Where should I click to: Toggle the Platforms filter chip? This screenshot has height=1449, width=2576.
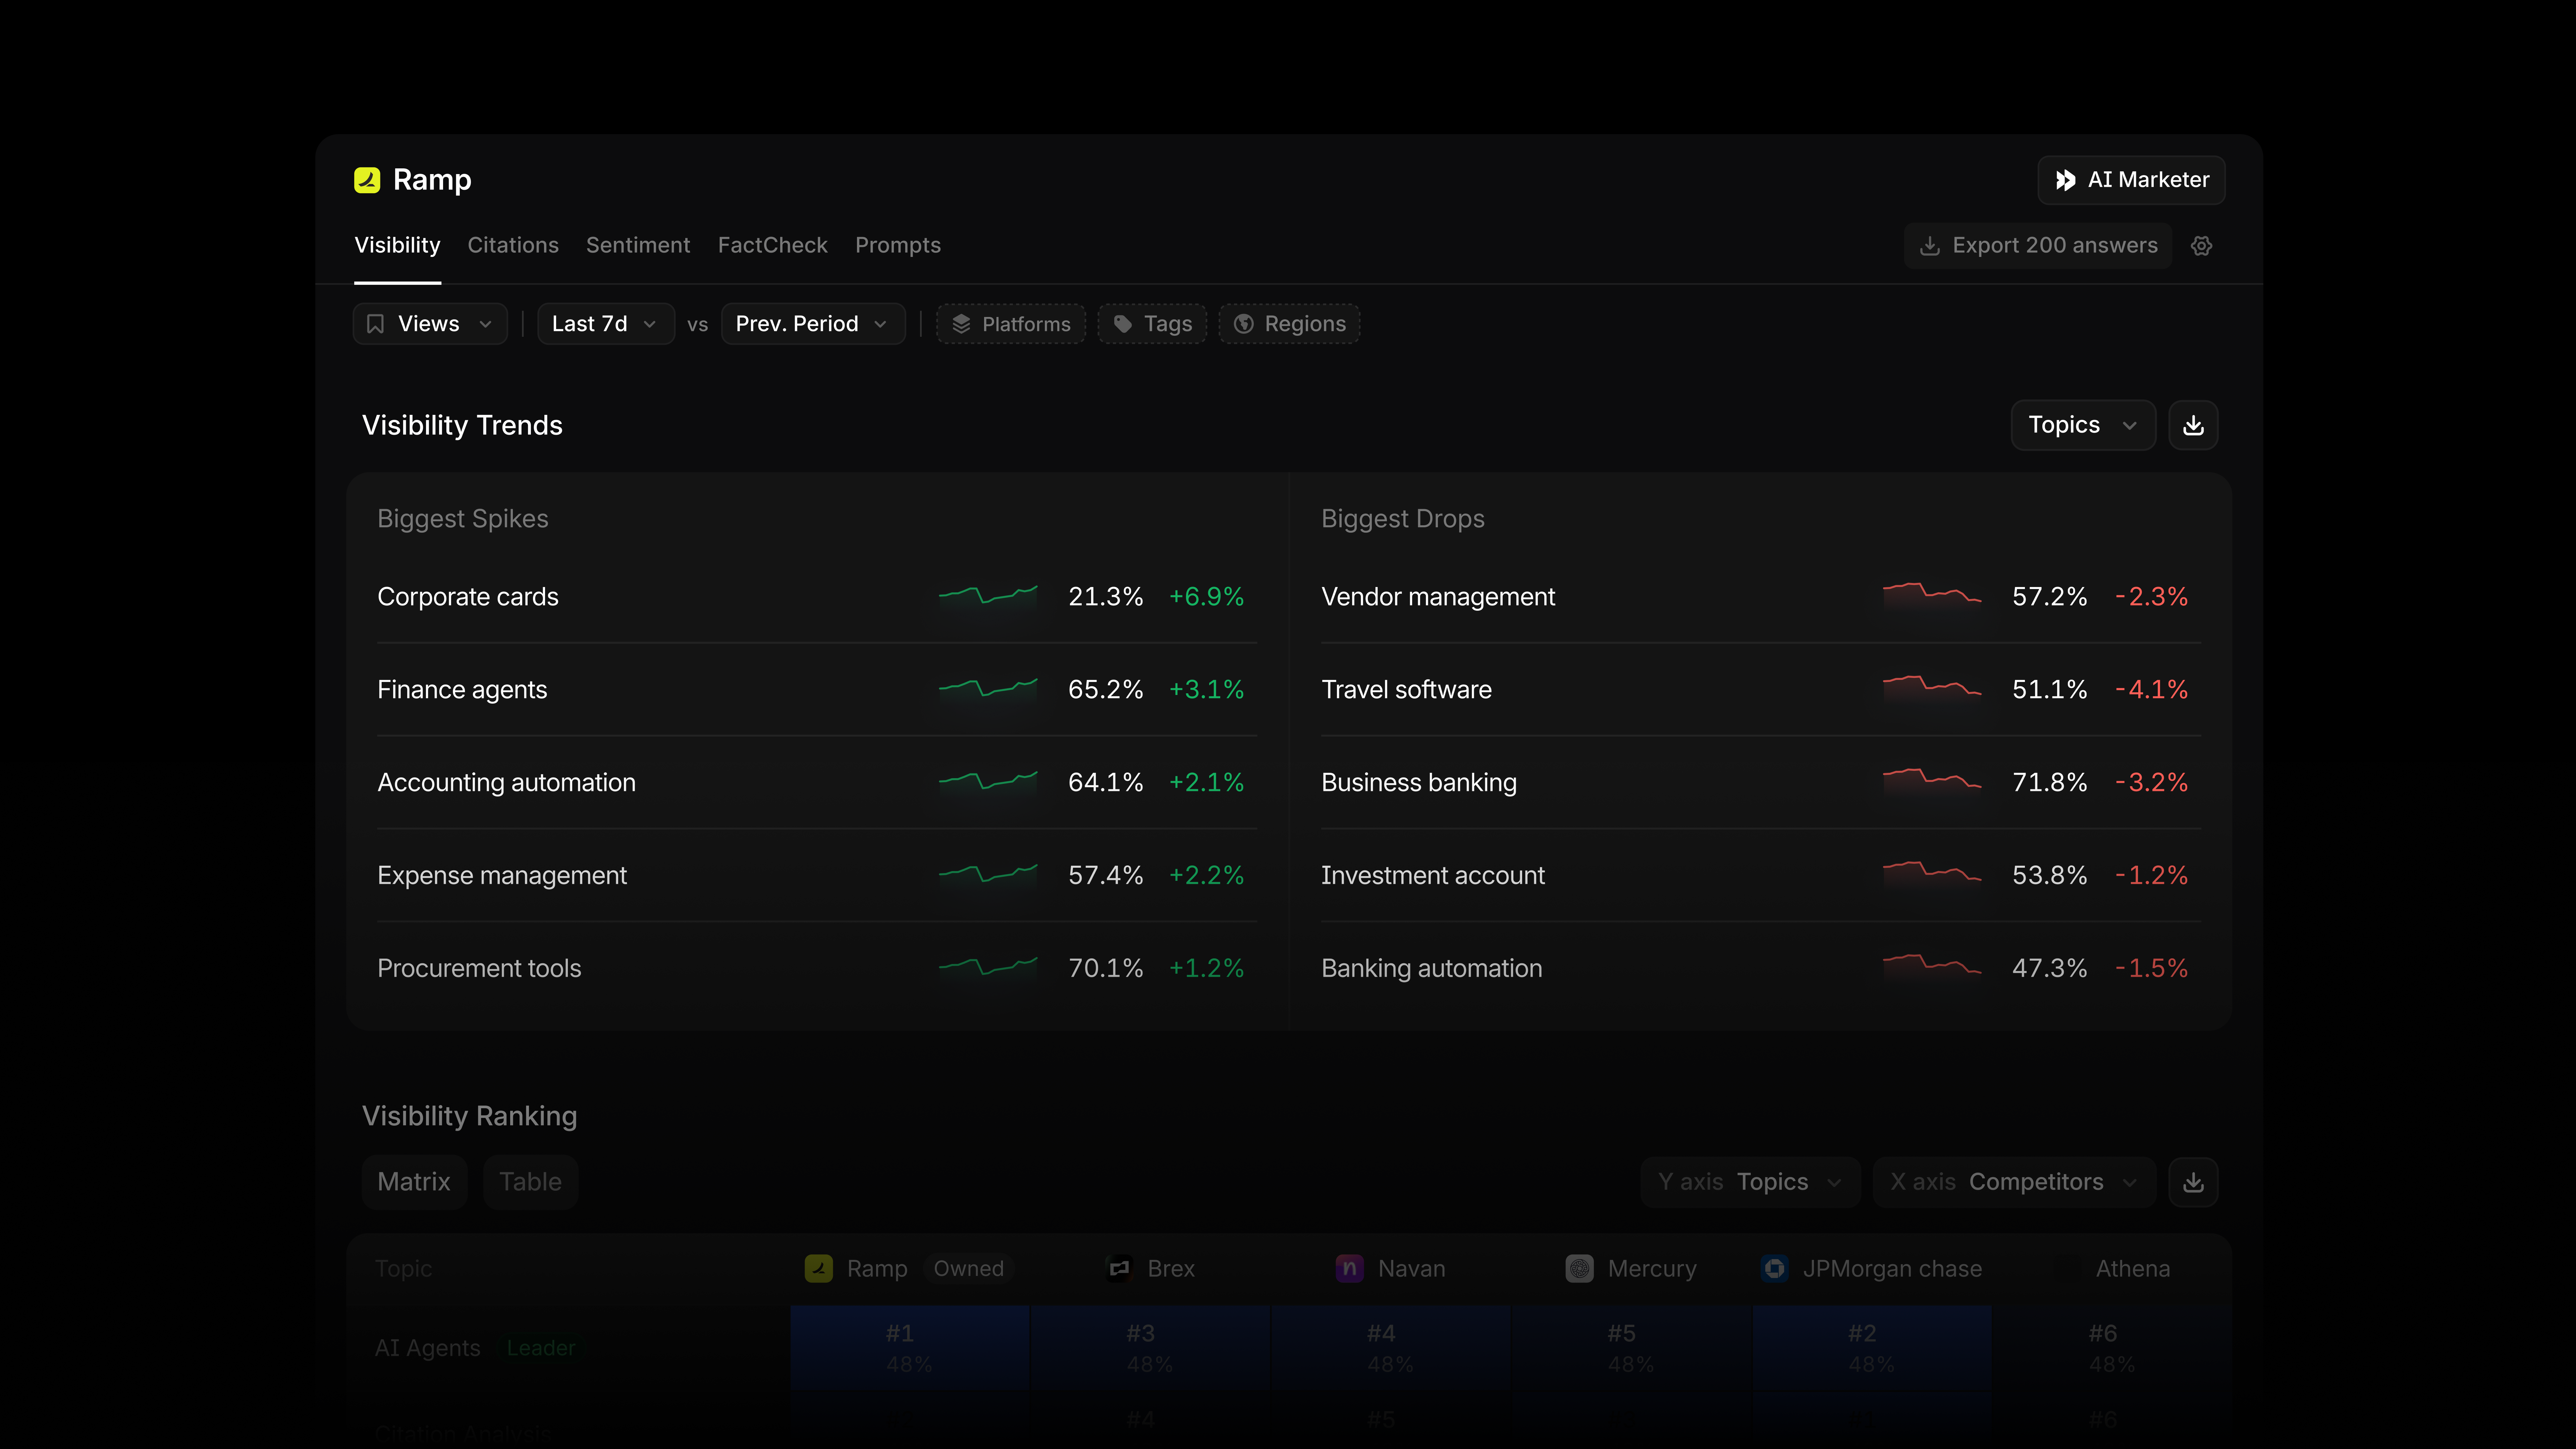[1011, 324]
